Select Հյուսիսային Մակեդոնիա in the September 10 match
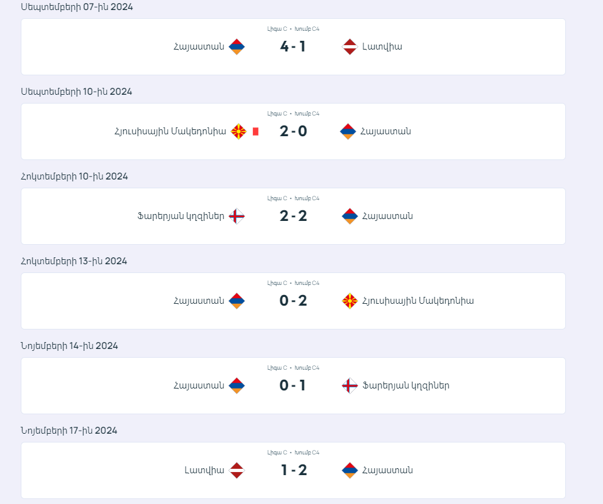The image size is (603, 504). click(x=170, y=132)
